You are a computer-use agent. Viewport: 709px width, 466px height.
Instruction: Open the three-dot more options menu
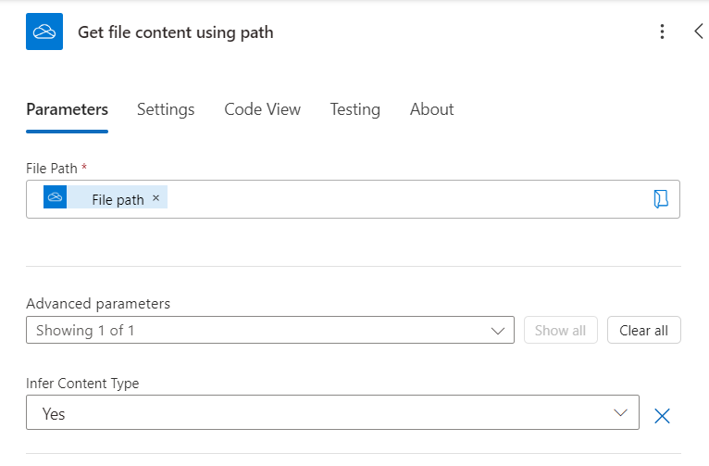click(662, 31)
